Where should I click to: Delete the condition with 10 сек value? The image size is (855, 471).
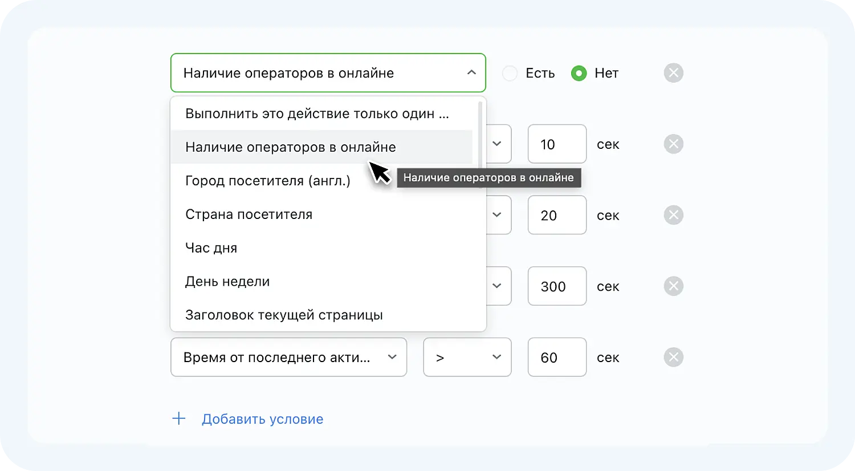pos(673,144)
